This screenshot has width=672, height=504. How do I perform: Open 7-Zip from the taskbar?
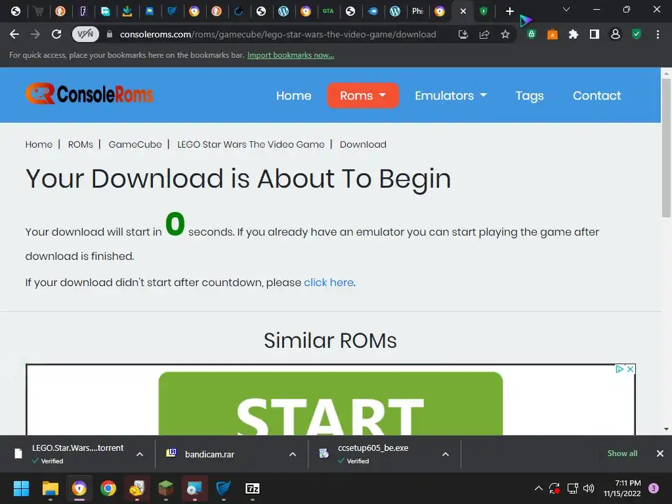(x=253, y=488)
